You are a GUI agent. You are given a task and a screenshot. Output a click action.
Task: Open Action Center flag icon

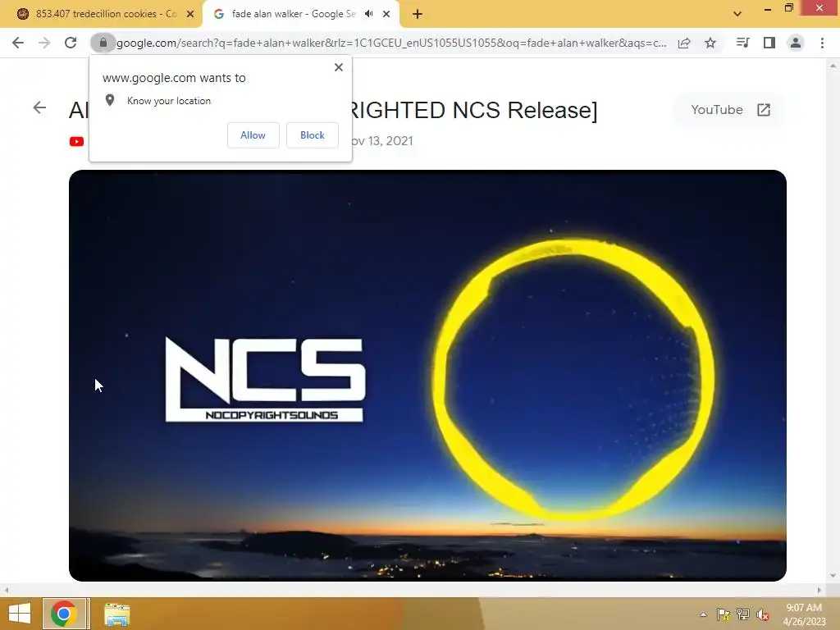pos(723,614)
